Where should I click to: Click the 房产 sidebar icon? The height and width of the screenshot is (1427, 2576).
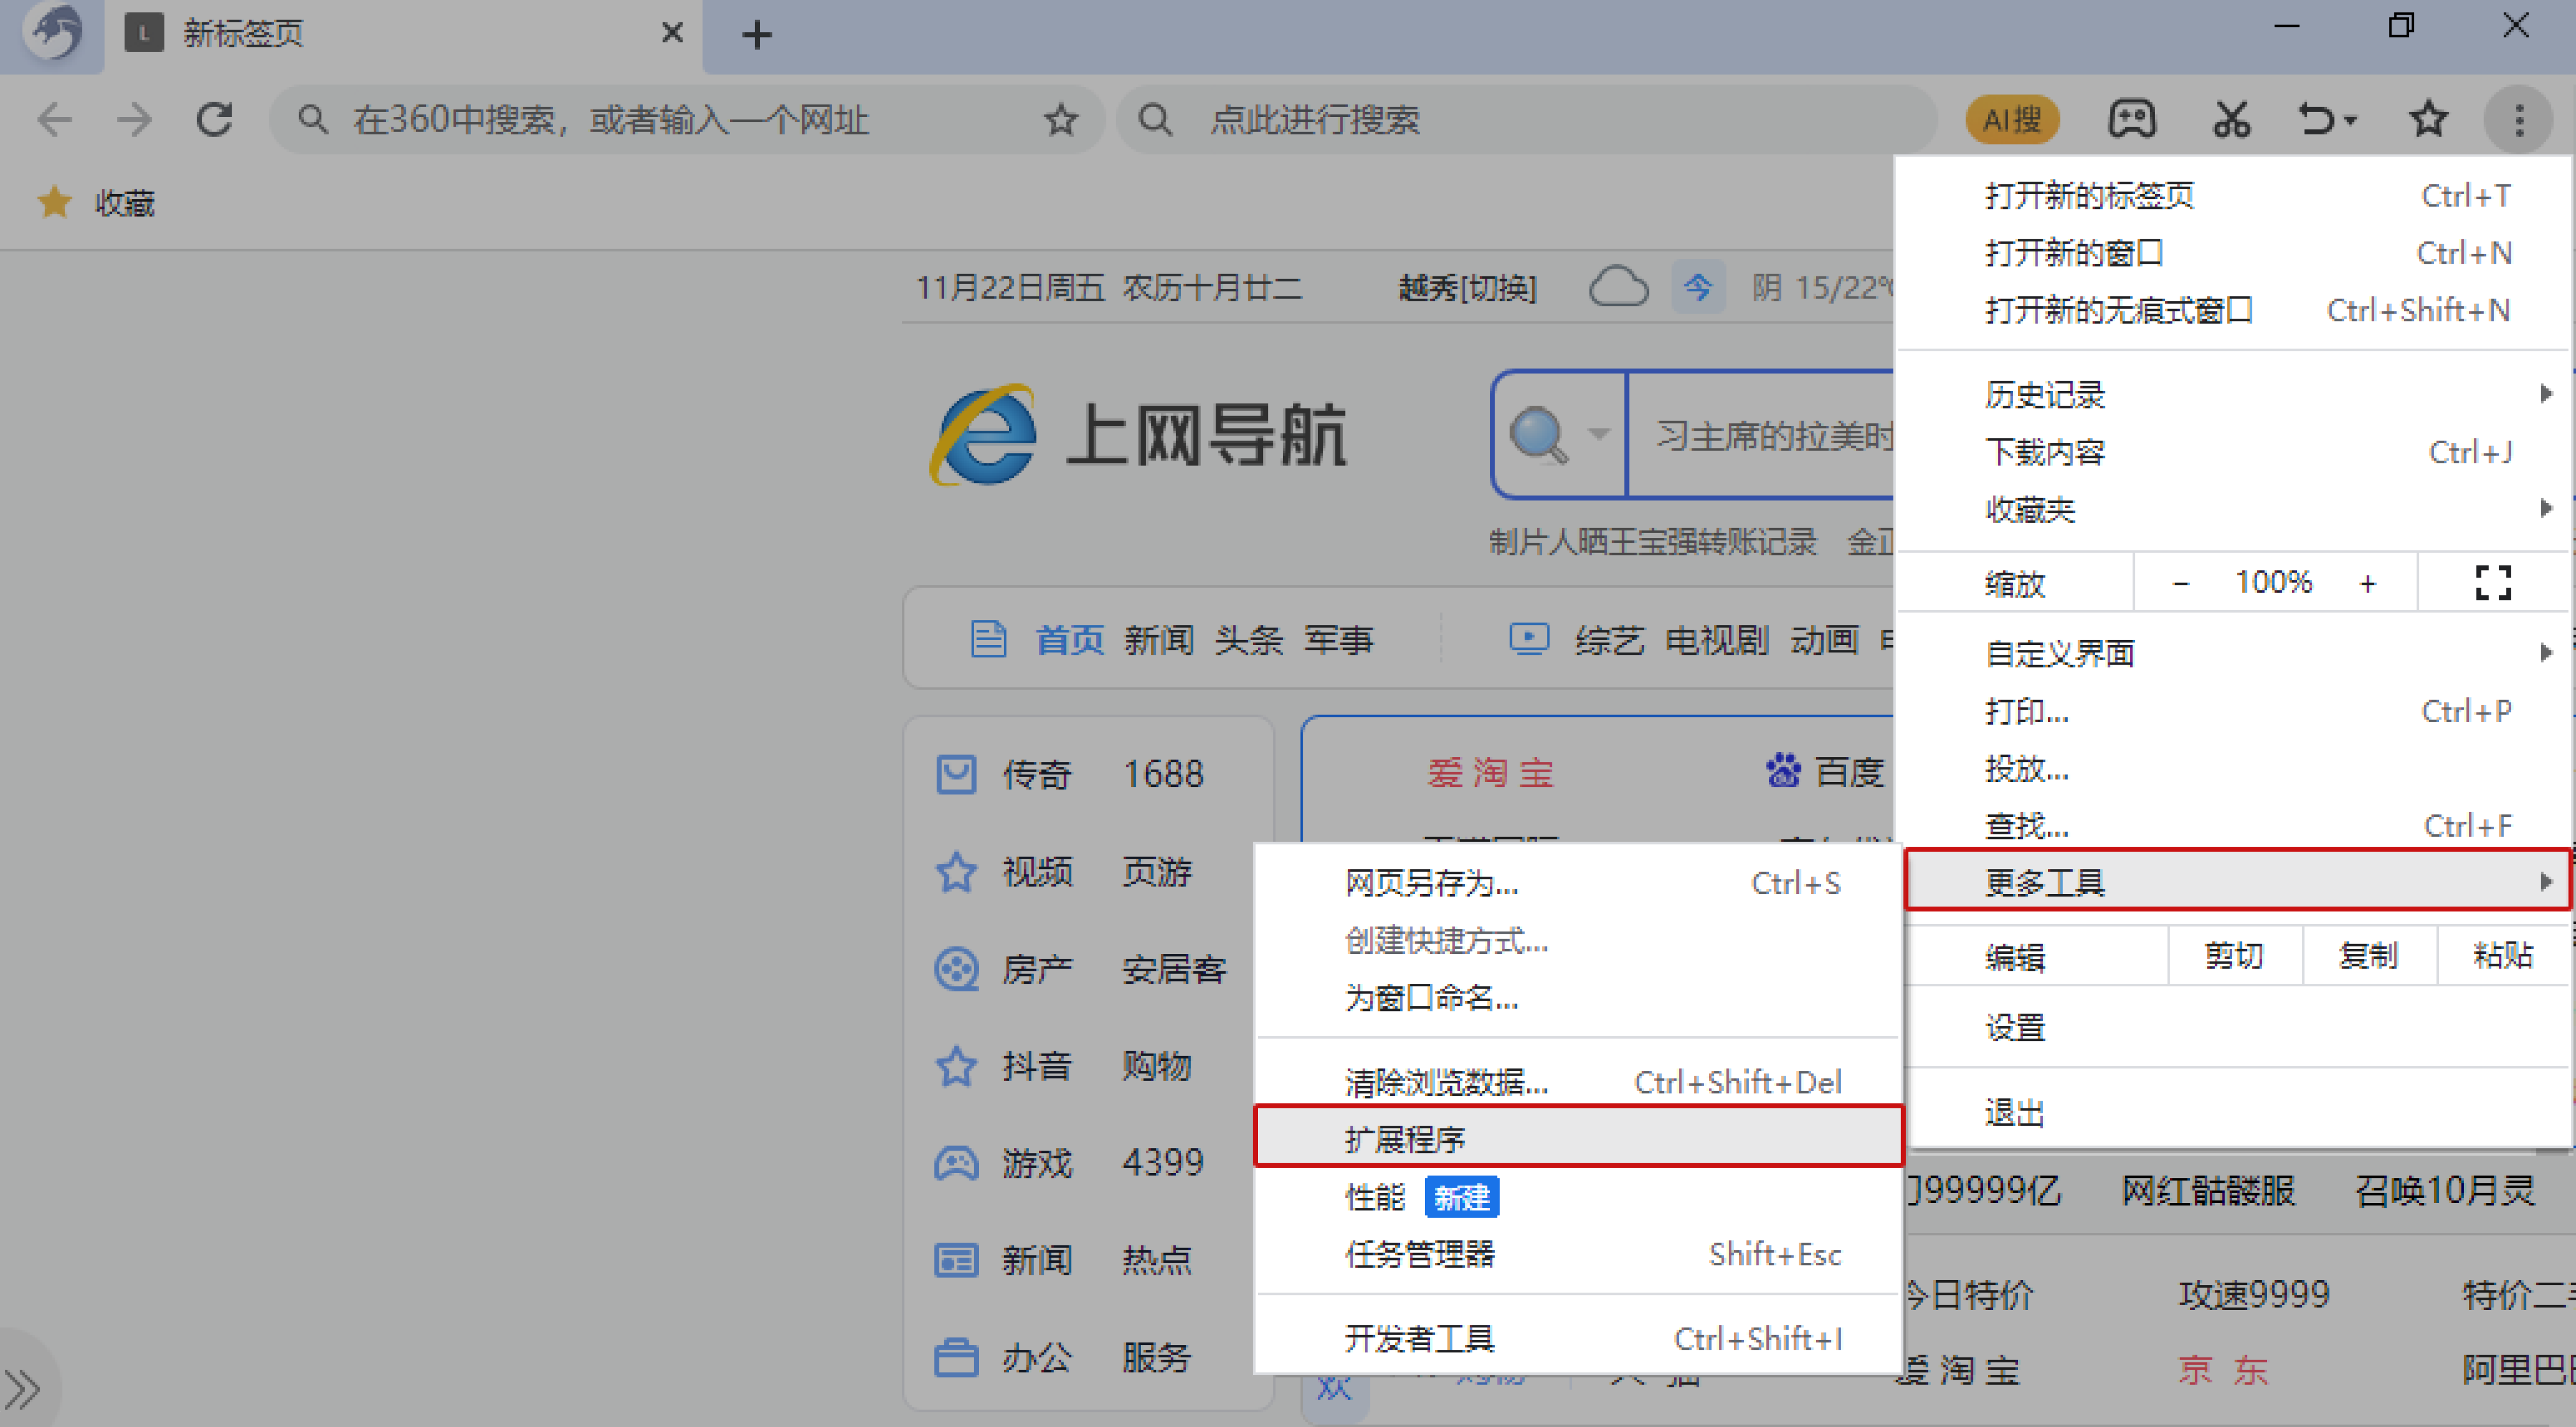[x=956, y=968]
